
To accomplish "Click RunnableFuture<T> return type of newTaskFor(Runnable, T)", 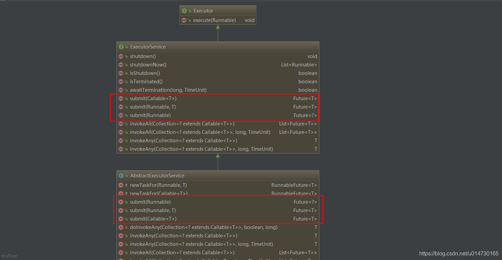I will click(x=294, y=185).
